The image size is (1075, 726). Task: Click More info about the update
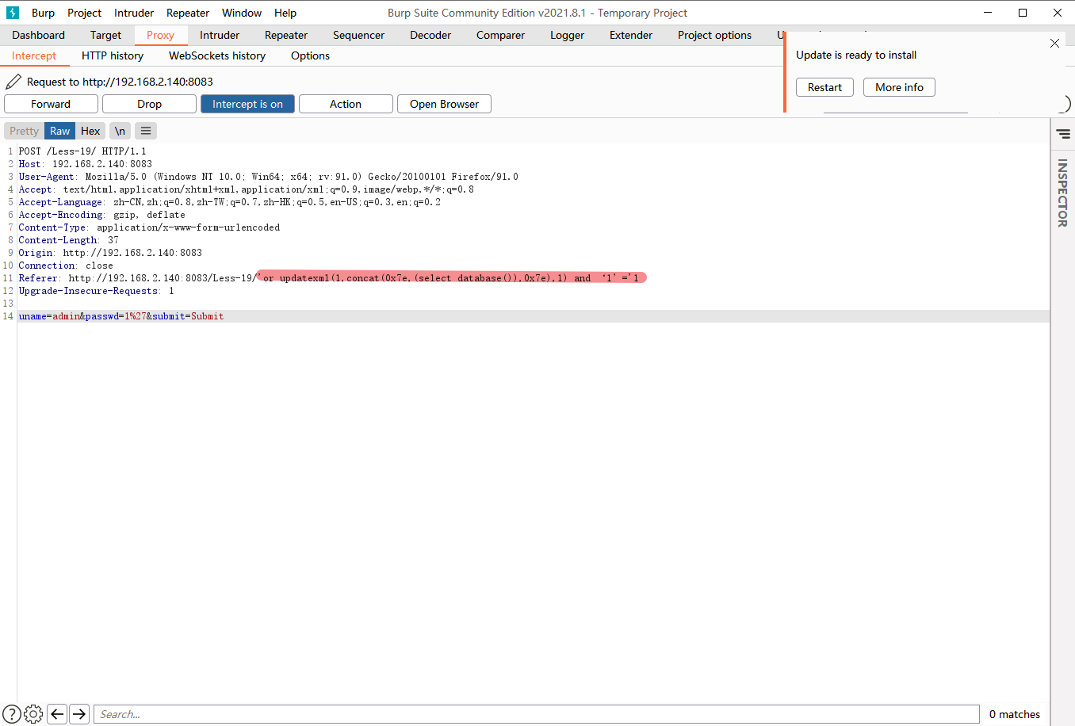[x=899, y=87]
